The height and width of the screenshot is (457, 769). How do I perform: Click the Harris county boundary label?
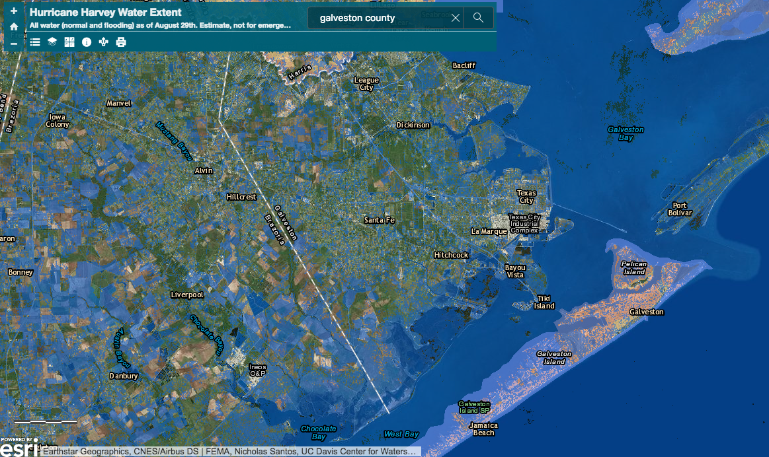coord(299,73)
